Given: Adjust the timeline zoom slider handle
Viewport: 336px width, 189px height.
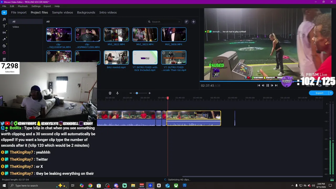Looking at the screenshot, I should pos(137,93).
